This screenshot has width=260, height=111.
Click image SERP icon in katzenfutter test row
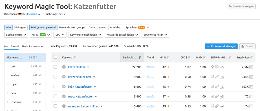pyautogui.click(x=212, y=76)
